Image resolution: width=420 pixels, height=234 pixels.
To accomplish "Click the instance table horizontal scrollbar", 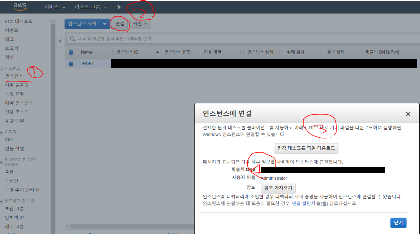I will [x=132, y=226].
